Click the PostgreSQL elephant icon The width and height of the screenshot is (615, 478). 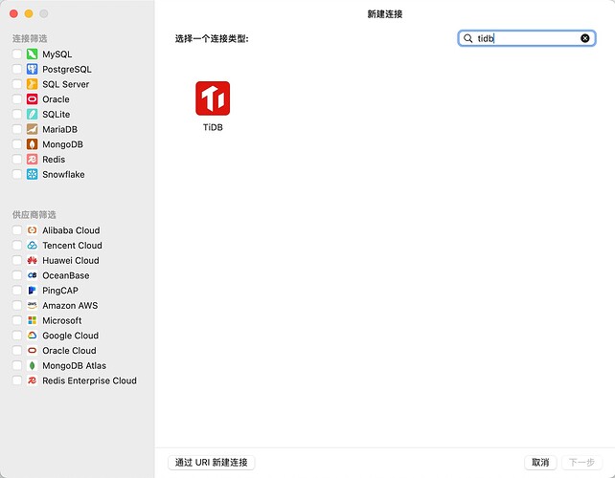pyautogui.click(x=33, y=69)
